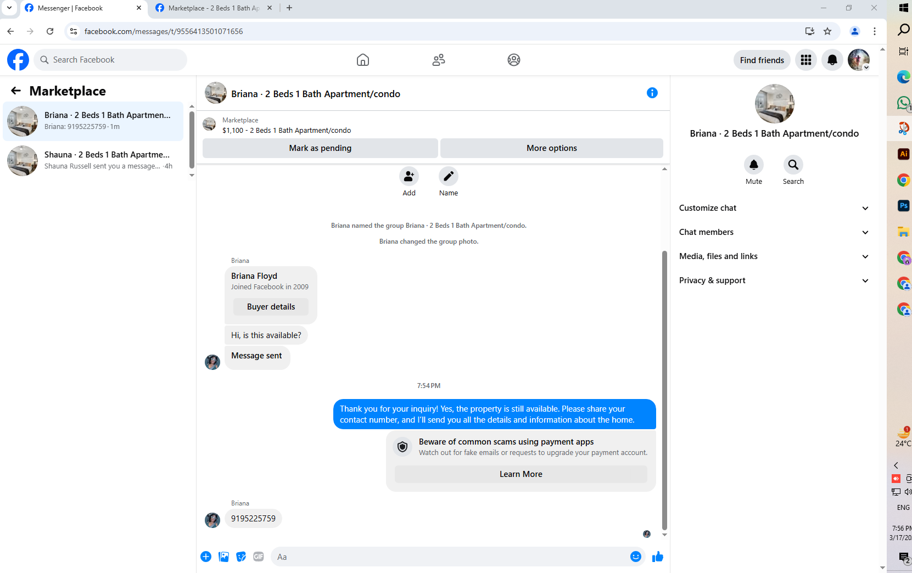Image resolution: width=912 pixels, height=573 pixels.
Task: Send a thumbs-up like
Action: tap(658, 557)
